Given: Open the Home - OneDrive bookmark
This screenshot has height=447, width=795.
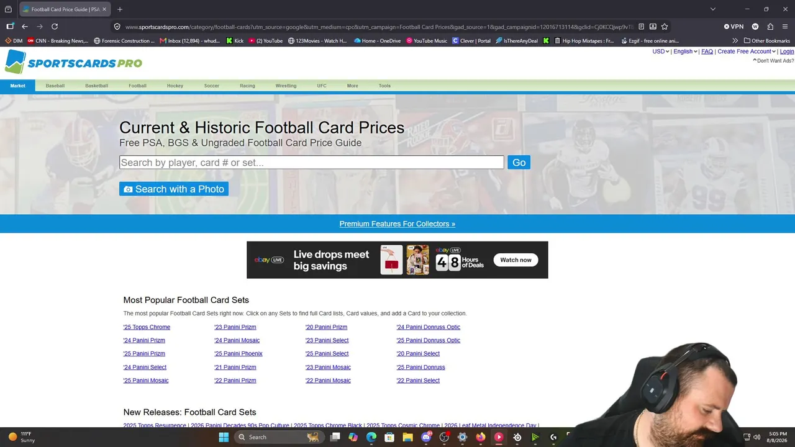Looking at the screenshot, I should click(378, 41).
